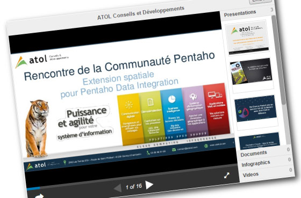301x198 pixels.
Task: Advance to the next slide arrow
Action: 149,185
